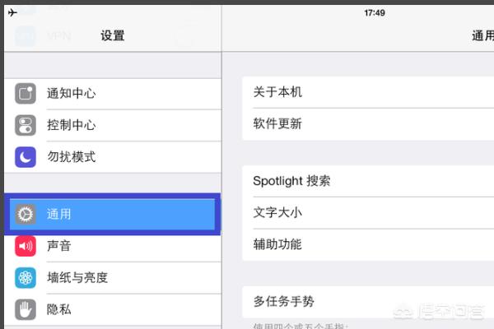Open 关于本机 in the General panel
Screen dimensions: 494x329
click(x=277, y=92)
